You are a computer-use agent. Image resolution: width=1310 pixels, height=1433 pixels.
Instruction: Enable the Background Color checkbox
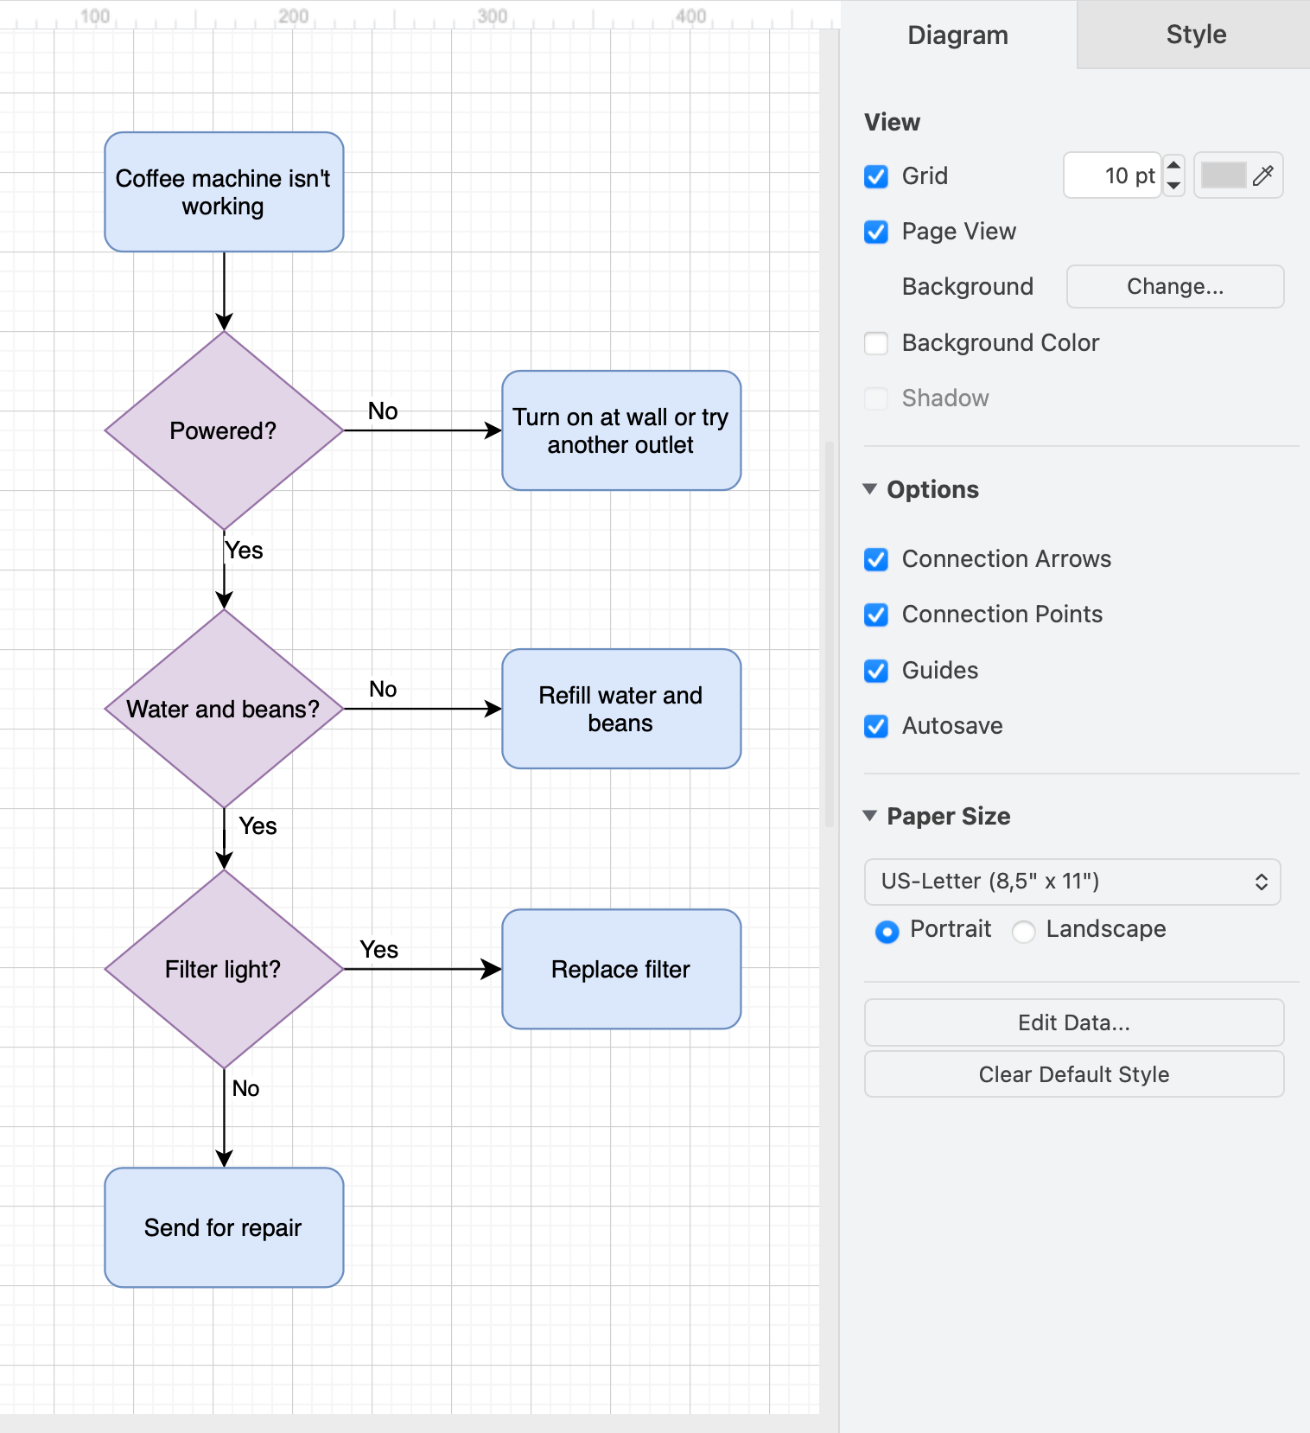pos(876,343)
